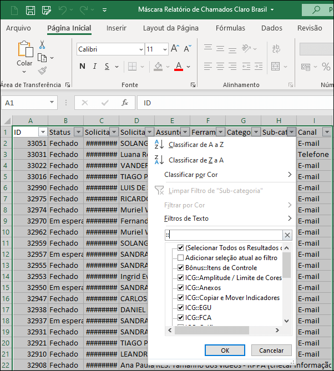The width and height of the screenshot is (334, 371).
Task: Uncheck ICG::FCA checkbox
Action: (x=181, y=317)
